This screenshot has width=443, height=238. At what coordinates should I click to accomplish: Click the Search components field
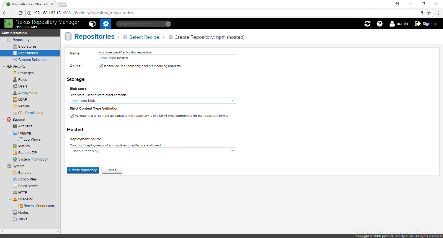point(141,24)
